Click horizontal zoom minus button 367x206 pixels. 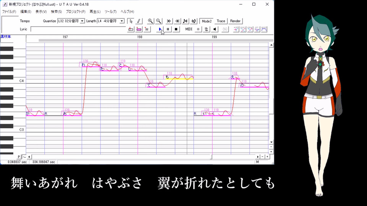263,157
